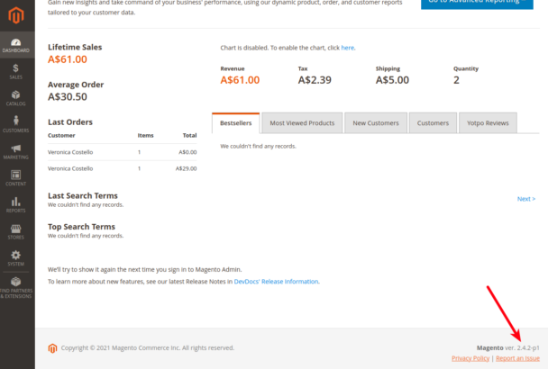Click the Quantity value 2
The image size is (548, 369).
pos(456,80)
